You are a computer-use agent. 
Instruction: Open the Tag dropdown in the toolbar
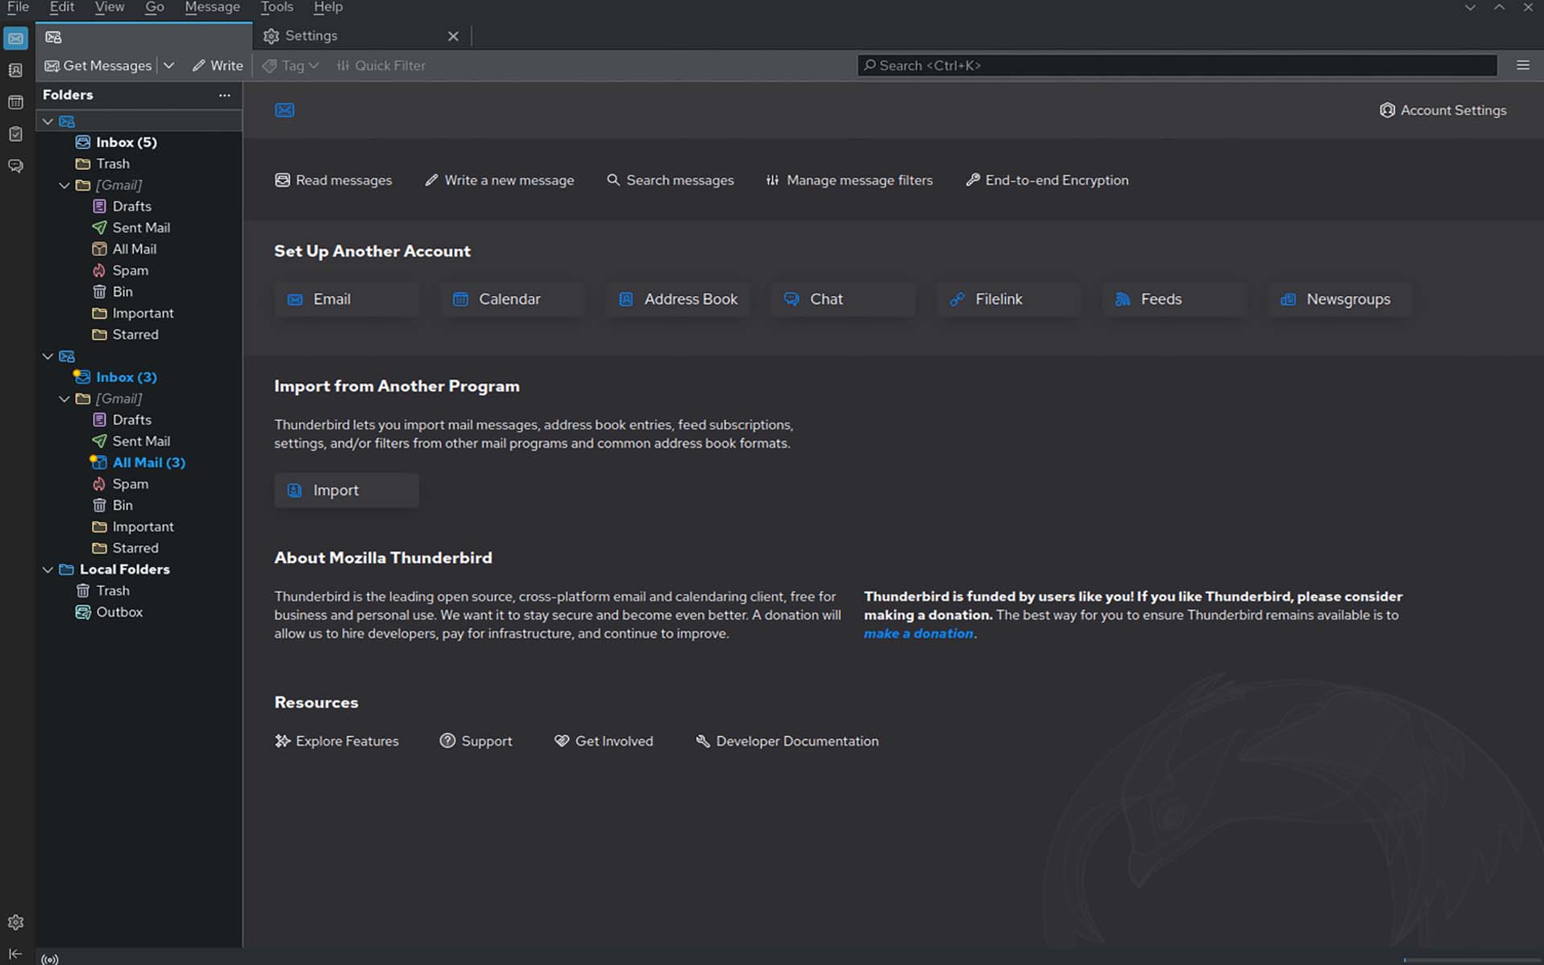click(x=291, y=66)
